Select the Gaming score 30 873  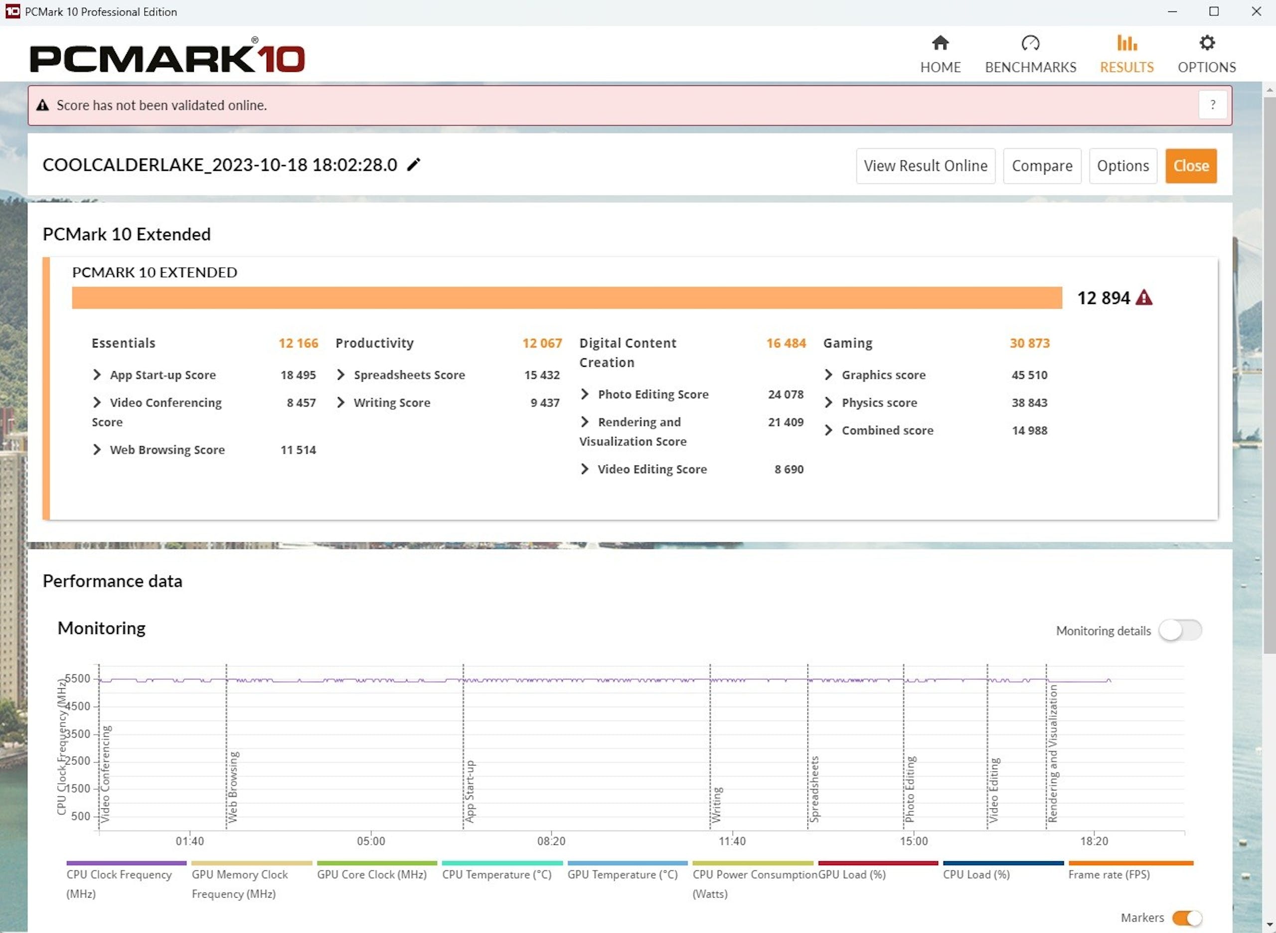coord(1030,343)
